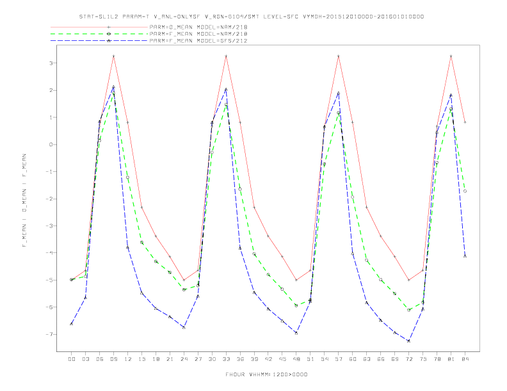Click y-axis tick label 1
The height and width of the screenshot is (391, 507).
pos(51,118)
